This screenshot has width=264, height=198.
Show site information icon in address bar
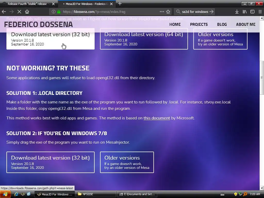54,12
